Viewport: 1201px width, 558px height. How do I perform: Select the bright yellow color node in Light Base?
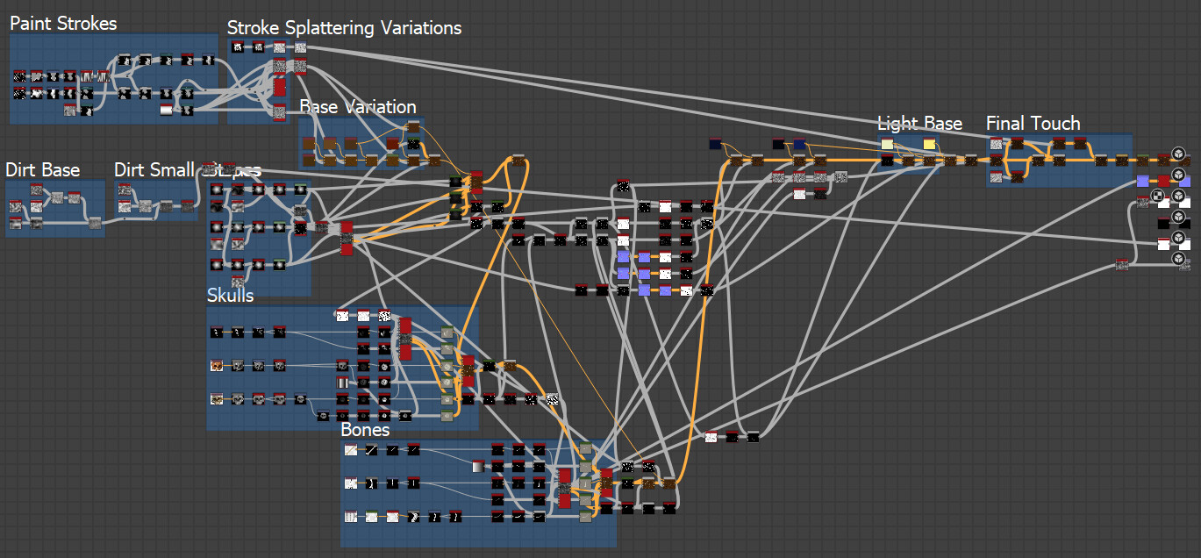(x=929, y=144)
